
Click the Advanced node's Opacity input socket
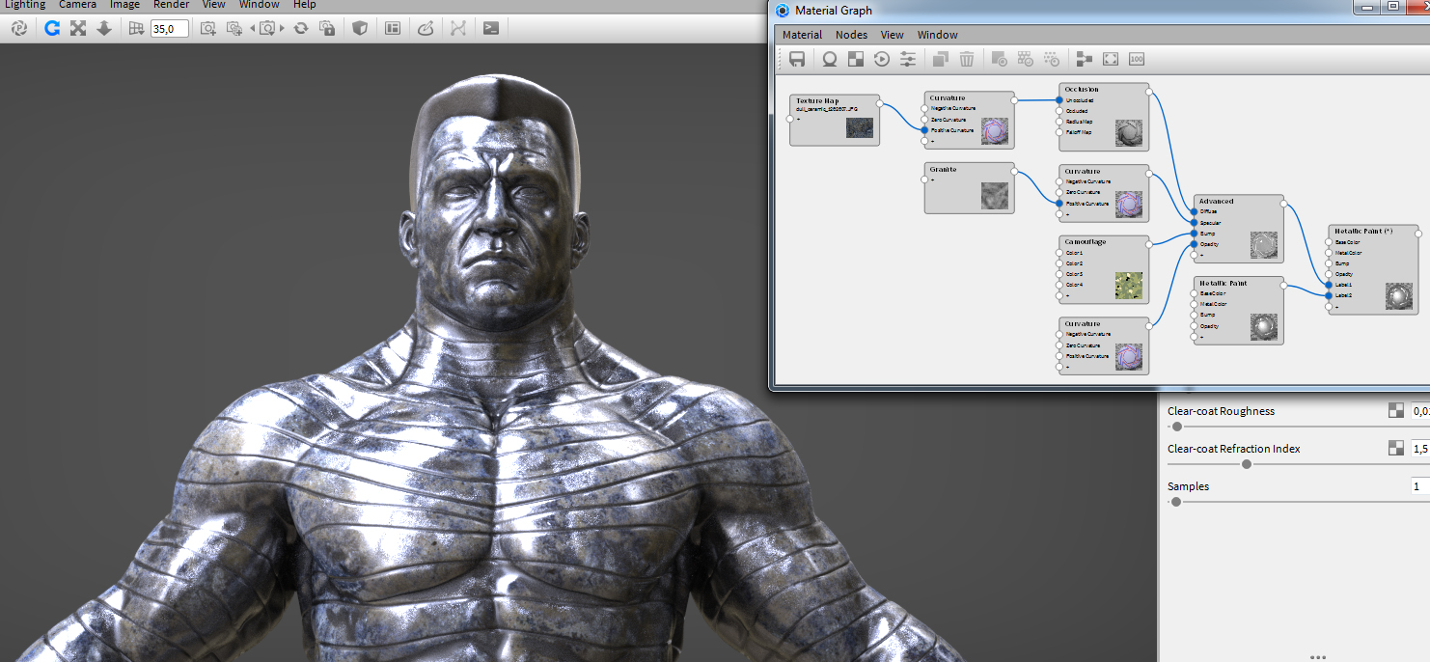[1195, 244]
